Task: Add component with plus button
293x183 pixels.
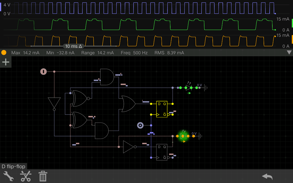Action: pos(6,62)
